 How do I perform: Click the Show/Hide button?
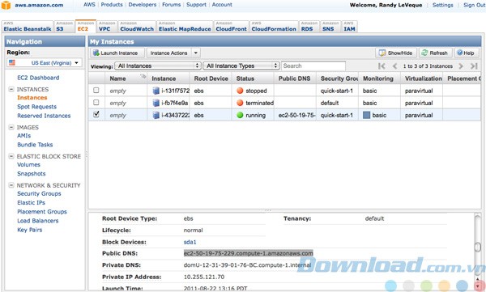point(396,53)
